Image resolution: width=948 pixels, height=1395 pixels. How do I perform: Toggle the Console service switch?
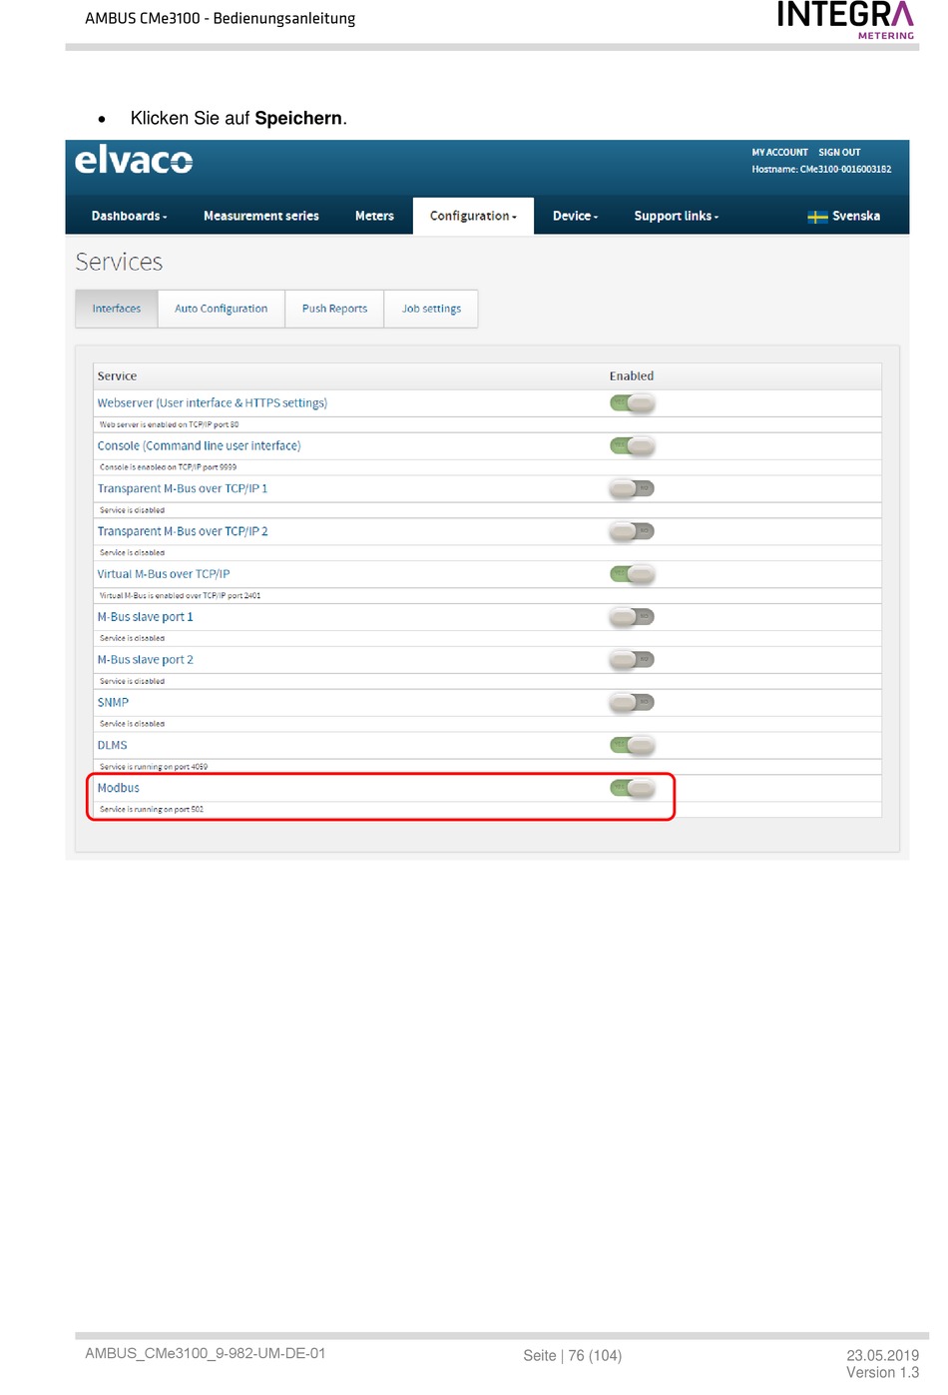click(632, 446)
